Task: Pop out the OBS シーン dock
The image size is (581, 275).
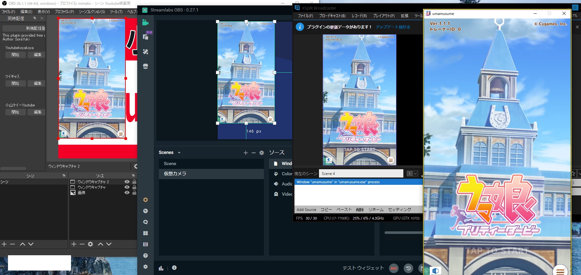Action: pyautogui.click(x=64, y=176)
